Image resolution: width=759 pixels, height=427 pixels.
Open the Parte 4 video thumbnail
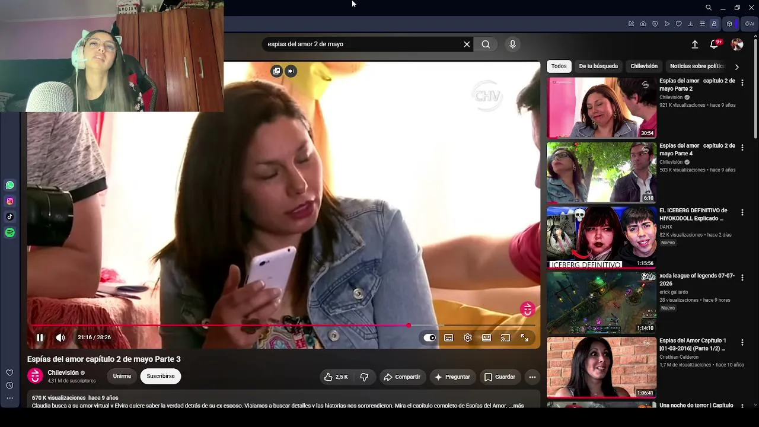601,173
